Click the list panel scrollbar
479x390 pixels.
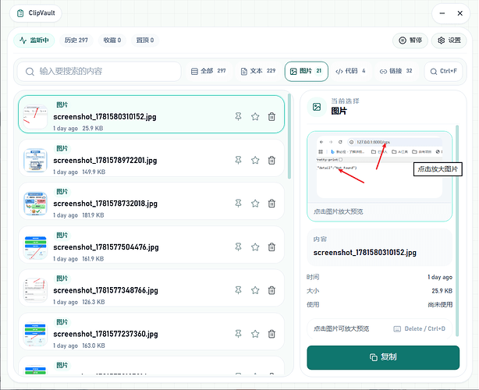click(289, 136)
